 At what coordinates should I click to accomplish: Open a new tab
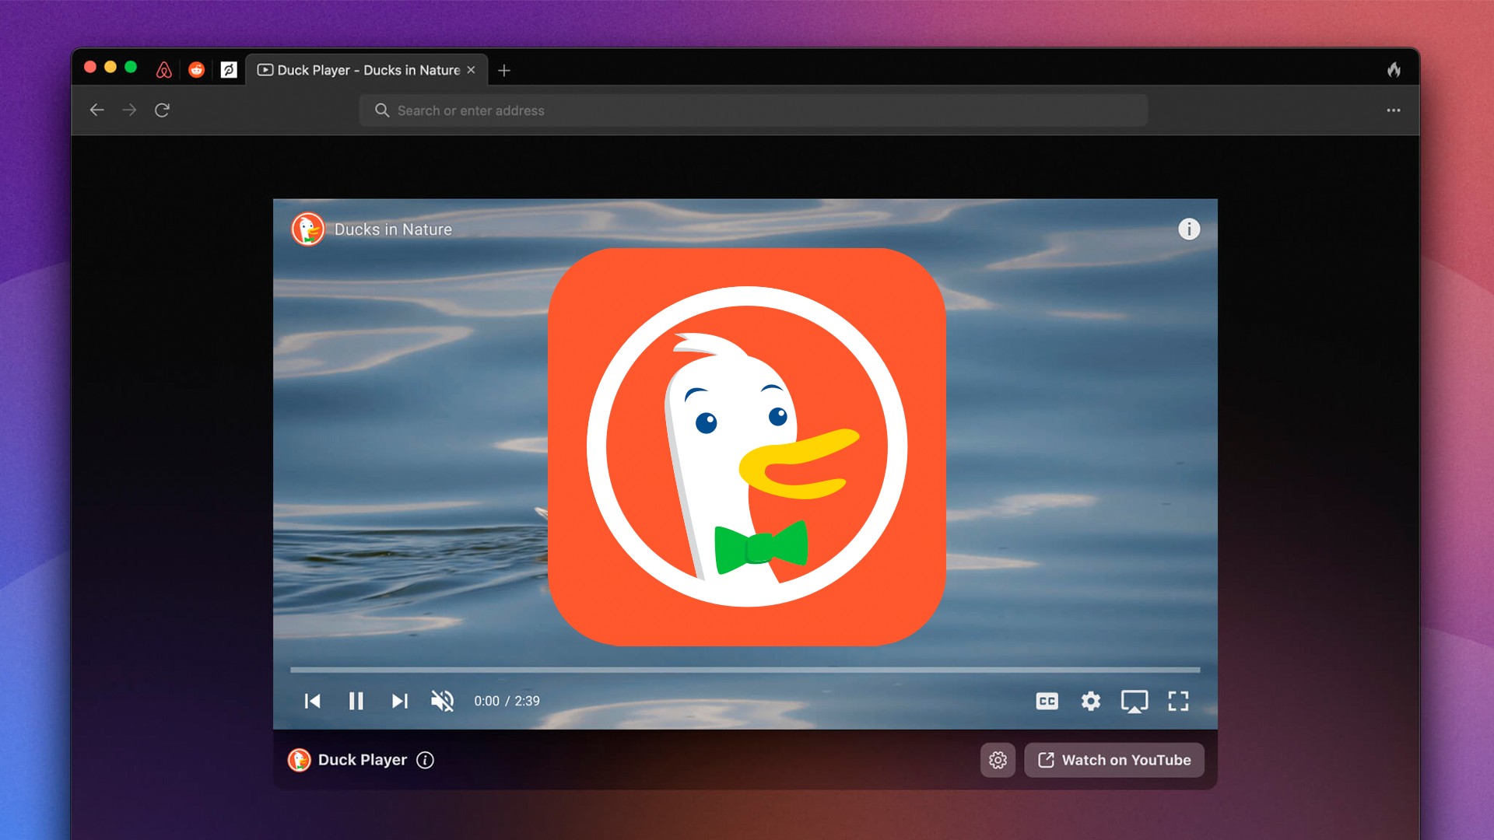click(504, 70)
